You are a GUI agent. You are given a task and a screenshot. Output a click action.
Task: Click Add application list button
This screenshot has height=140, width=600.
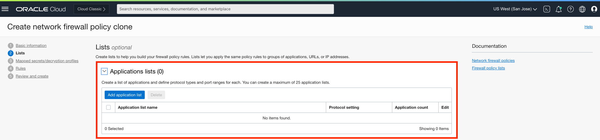(125, 95)
